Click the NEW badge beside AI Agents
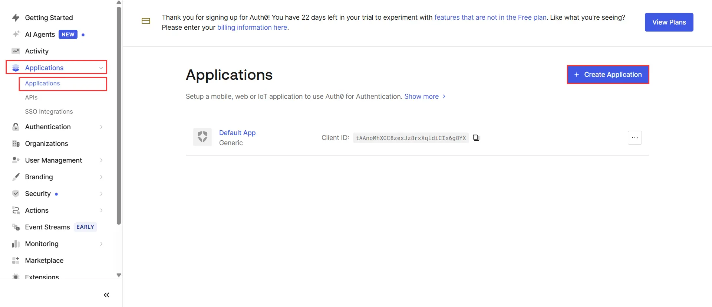Screen dimensions: 712x307 [68, 34]
